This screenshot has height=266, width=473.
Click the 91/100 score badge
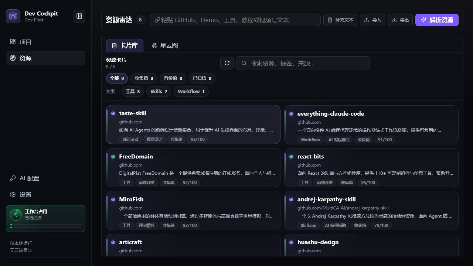(x=385, y=140)
